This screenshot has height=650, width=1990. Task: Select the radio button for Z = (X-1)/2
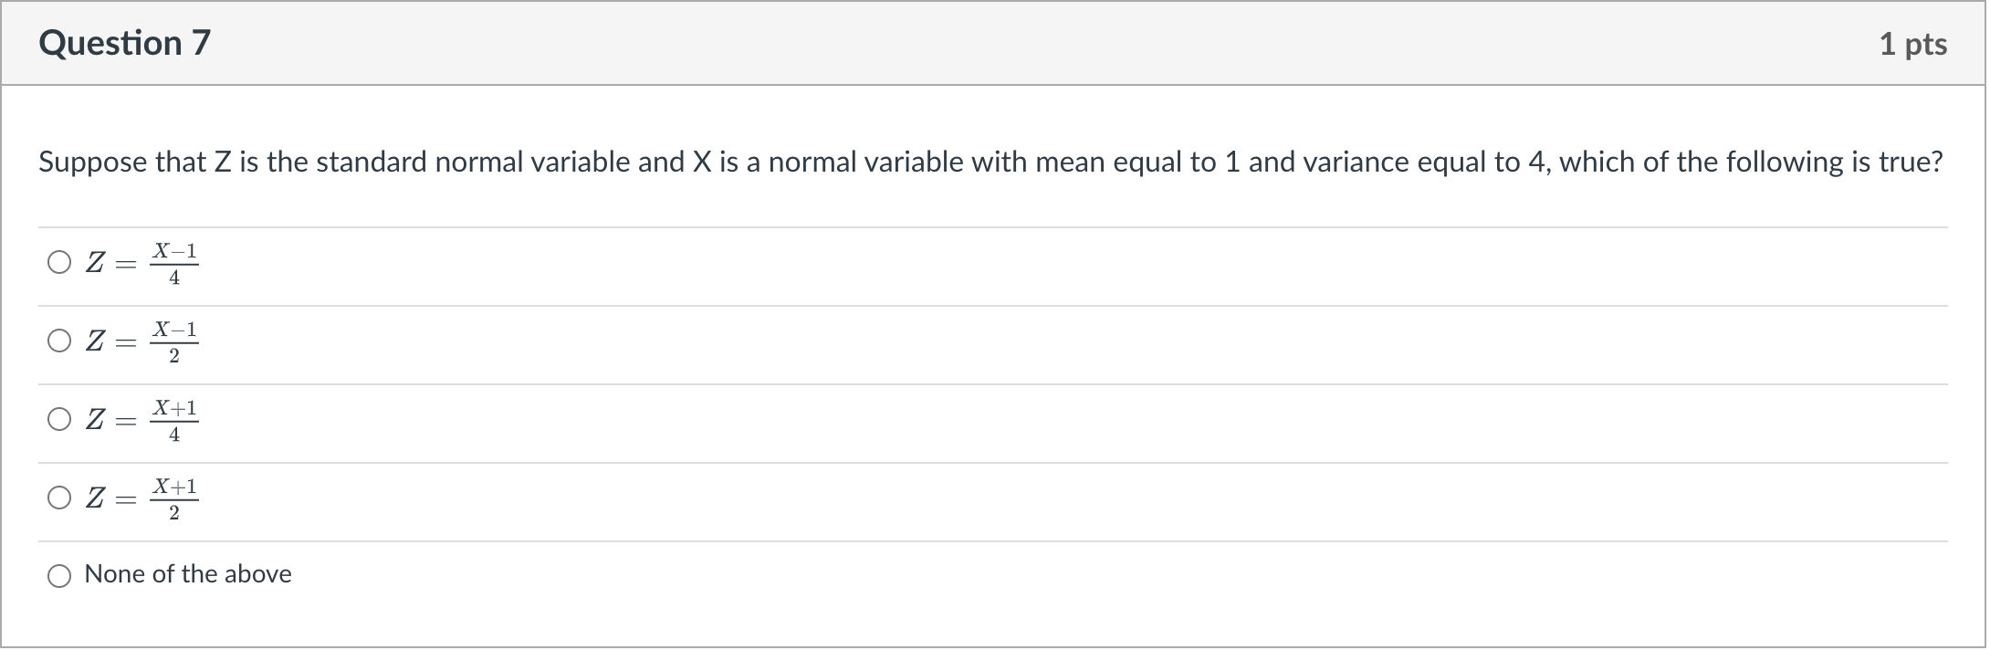point(60,341)
